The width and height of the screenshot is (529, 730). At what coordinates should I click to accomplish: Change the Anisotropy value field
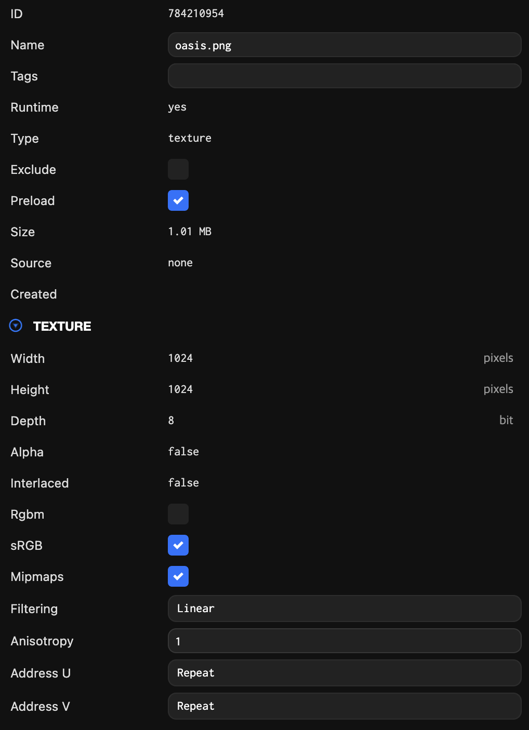pyautogui.click(x=345, y=641)
